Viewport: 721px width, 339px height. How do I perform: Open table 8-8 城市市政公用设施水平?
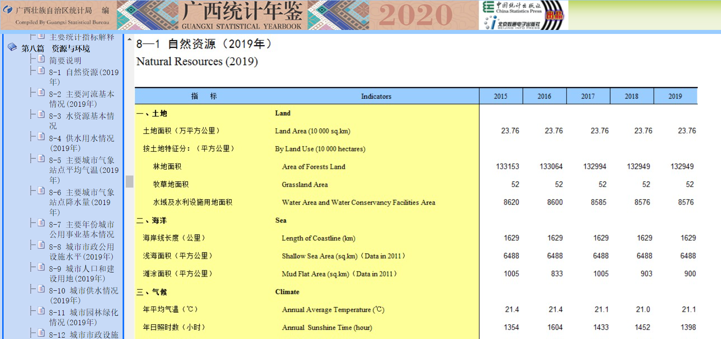pyautogui.click(x=81, y=251)
